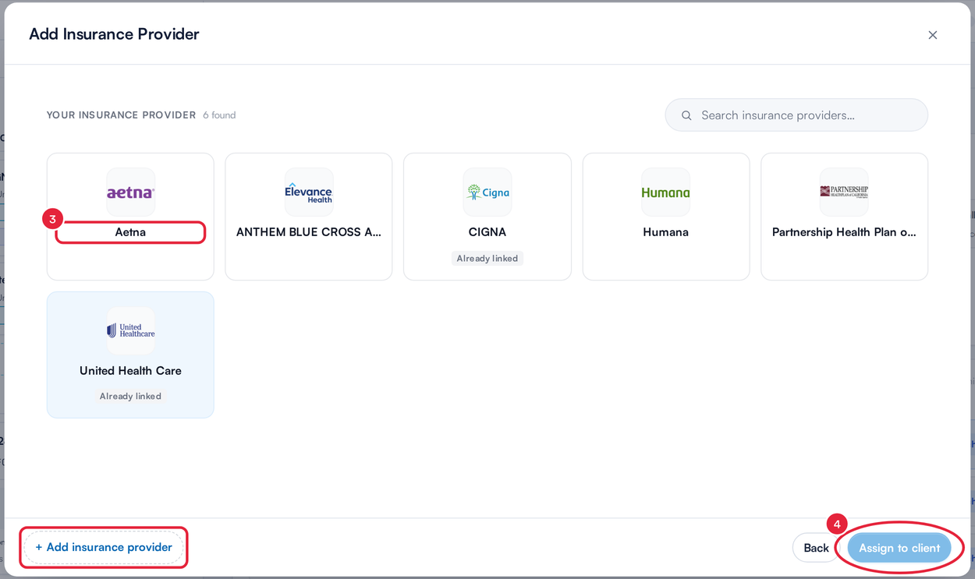This screenshot has height=579, width=975.
Task: Select ANTHEM BLUE CROSS provider name
Action: point(309,232)
